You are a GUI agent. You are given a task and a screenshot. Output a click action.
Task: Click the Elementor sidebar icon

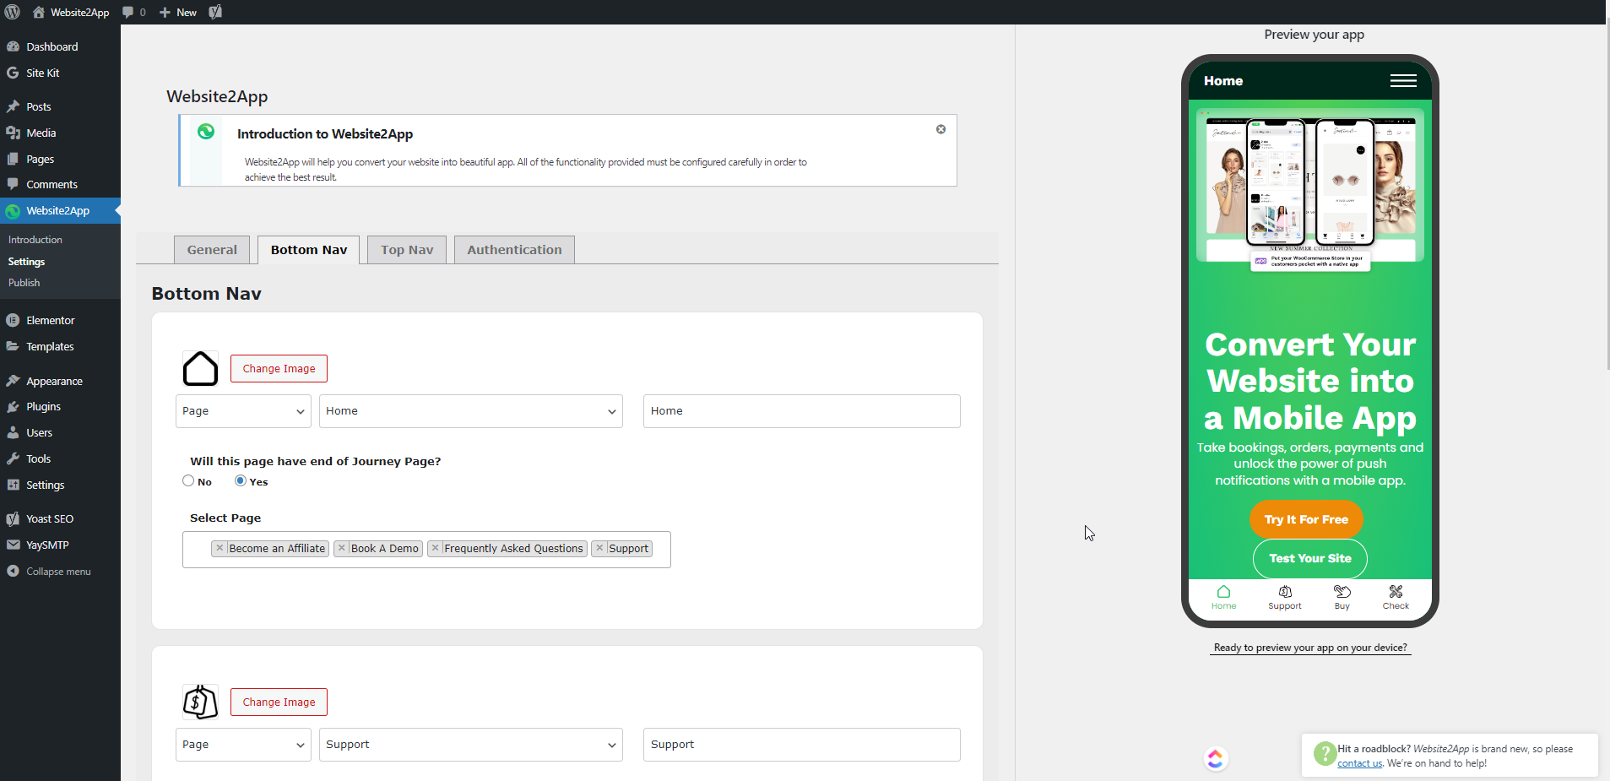pos(13,320)
